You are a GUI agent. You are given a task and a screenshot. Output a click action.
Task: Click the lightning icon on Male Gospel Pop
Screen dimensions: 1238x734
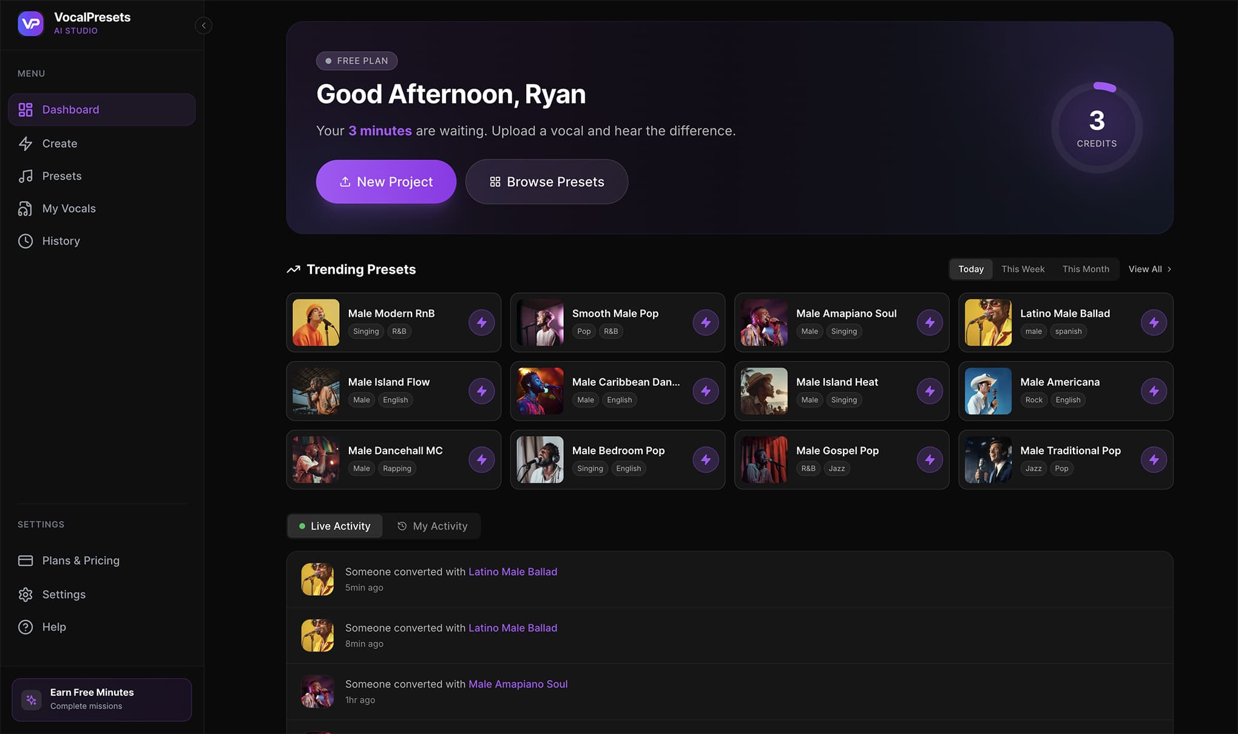point(930,460)
